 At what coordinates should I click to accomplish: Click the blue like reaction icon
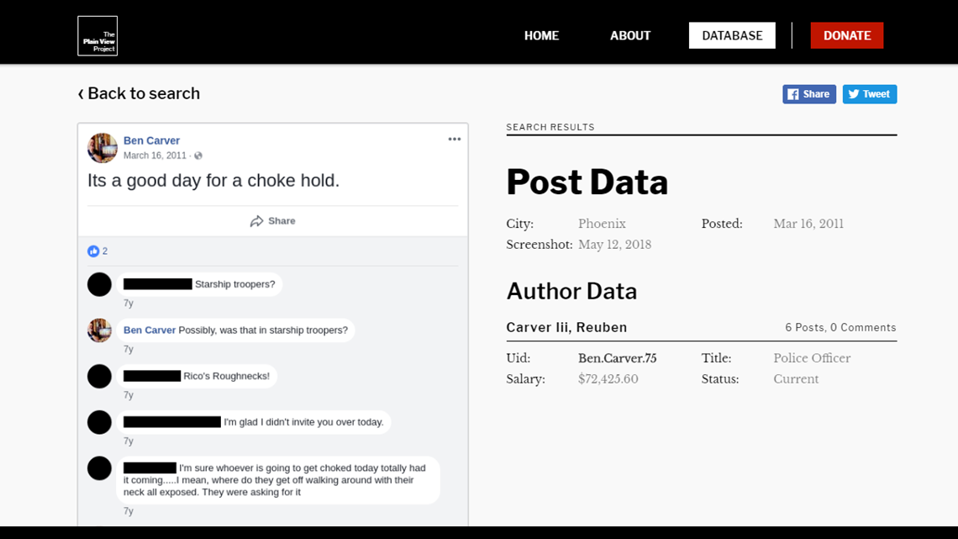[93, 251]
